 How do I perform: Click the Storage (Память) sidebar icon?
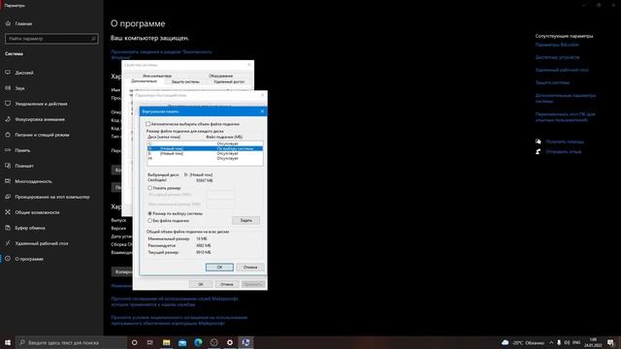(x=8, y=150)
